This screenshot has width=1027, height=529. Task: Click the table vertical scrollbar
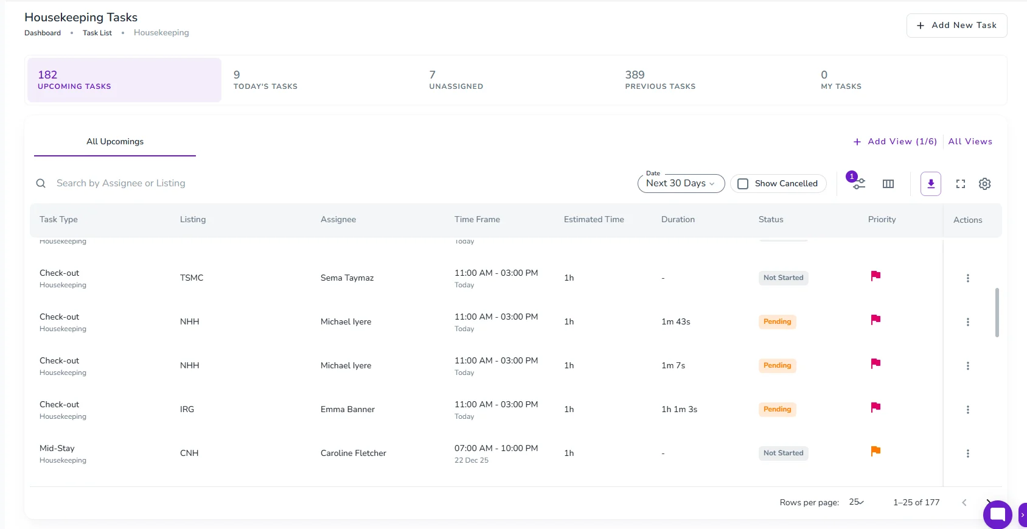point(997,312)
